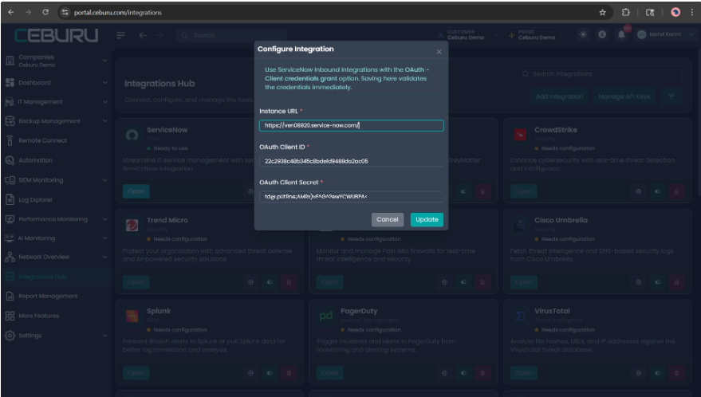Expand AI Monitoring in the sidebar
The image size is (701, 397).
pos(57,238)
